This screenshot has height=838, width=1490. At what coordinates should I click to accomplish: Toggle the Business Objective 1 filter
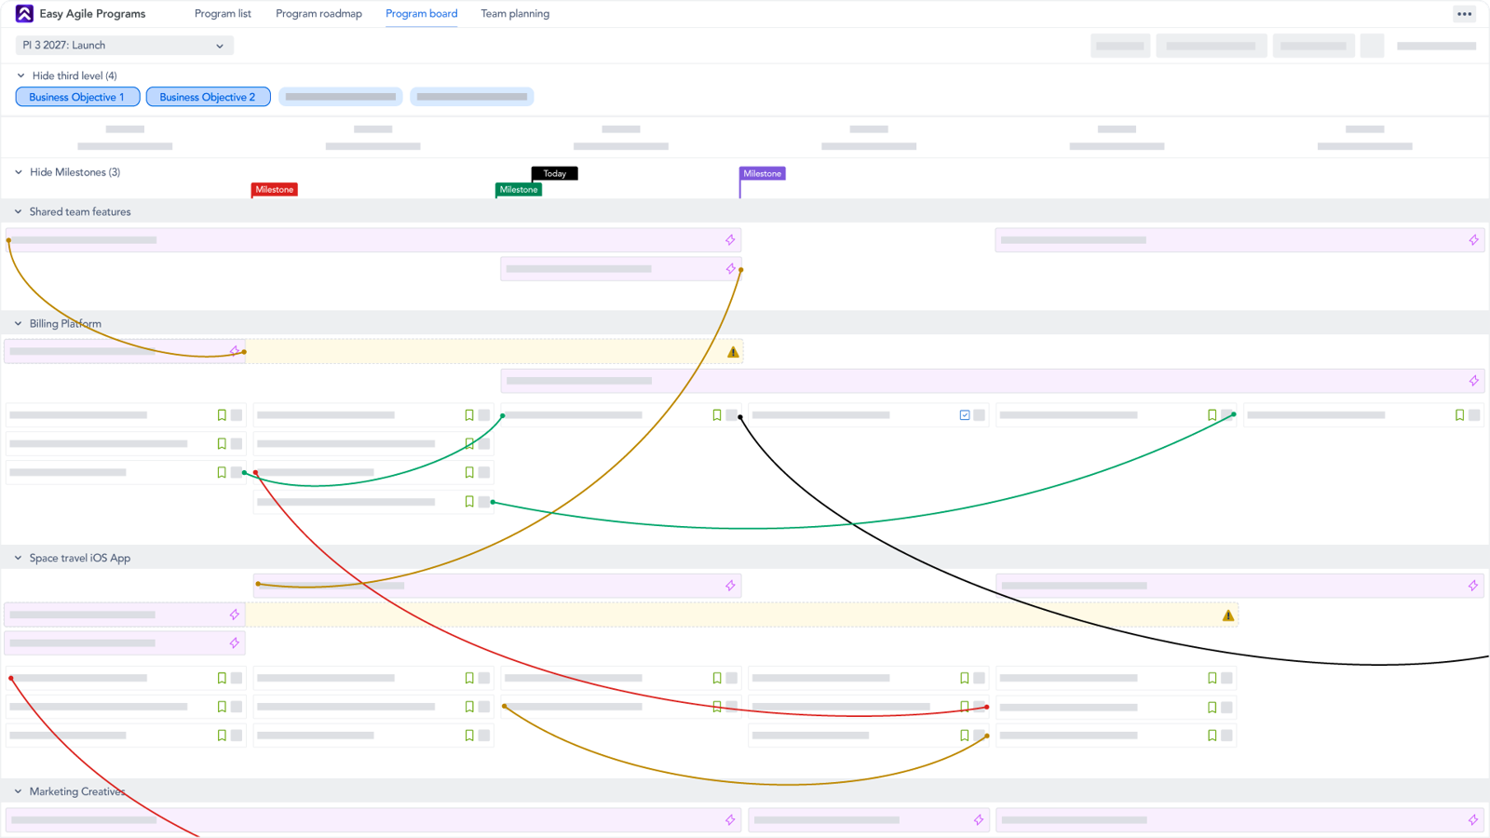coord(77,96)
